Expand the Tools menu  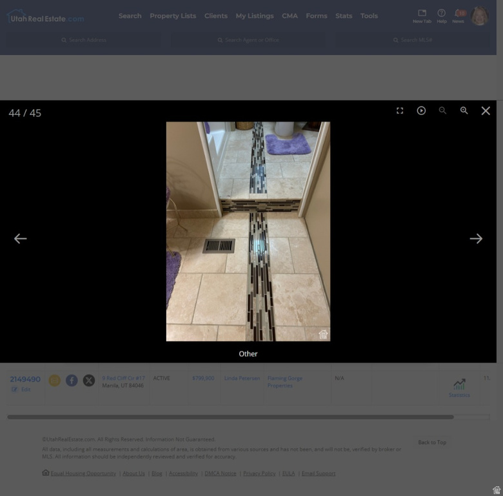coord(369,15)
